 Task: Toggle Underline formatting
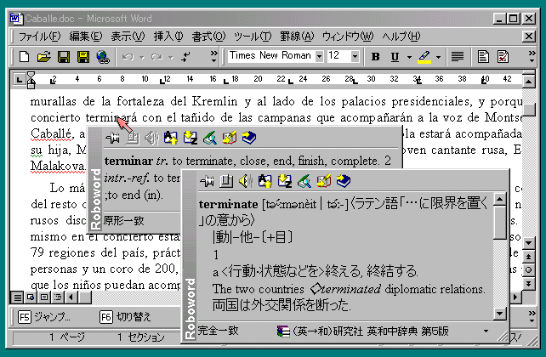pos(395,57)
